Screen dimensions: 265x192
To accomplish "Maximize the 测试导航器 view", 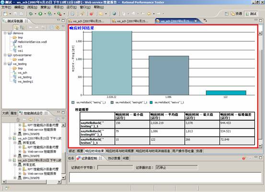I will (63, 21).
